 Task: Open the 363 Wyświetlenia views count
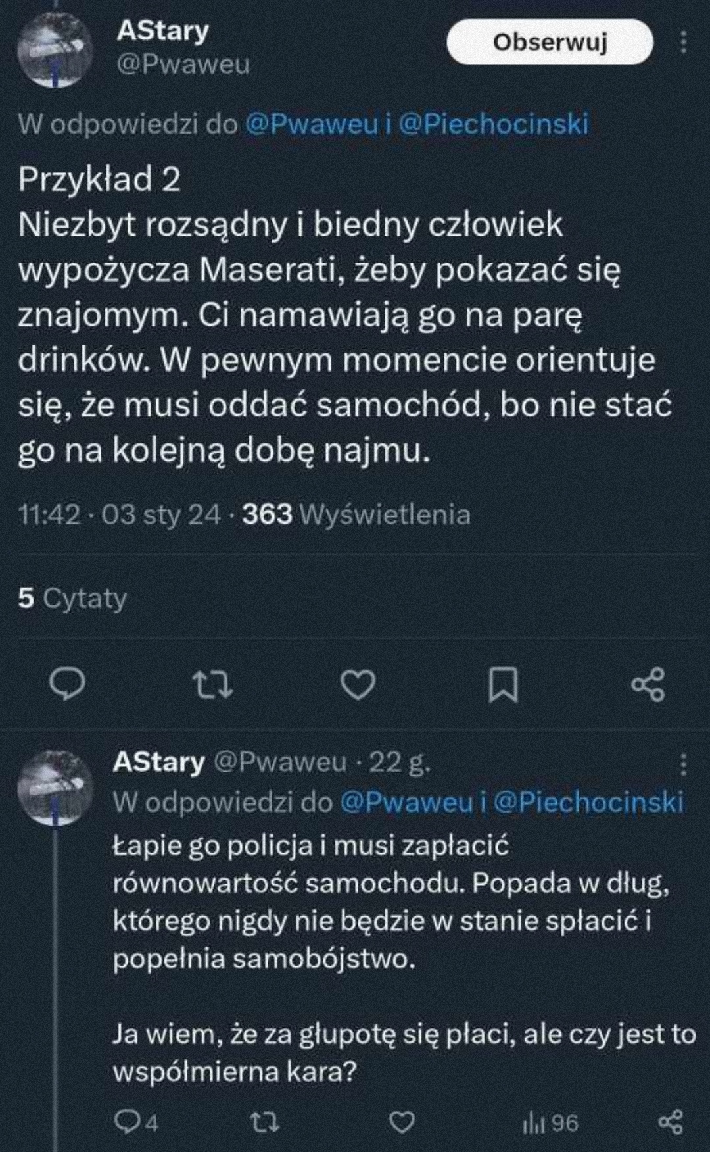click(x=356, y=514)
